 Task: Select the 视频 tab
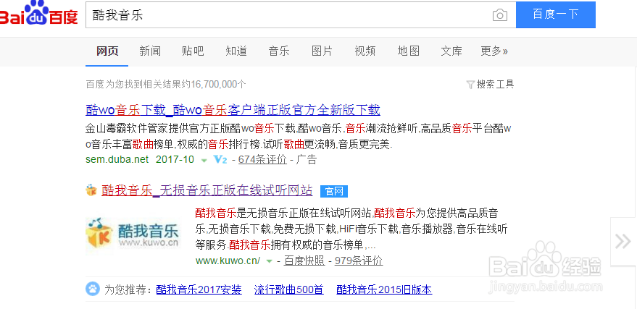(365, 51)
